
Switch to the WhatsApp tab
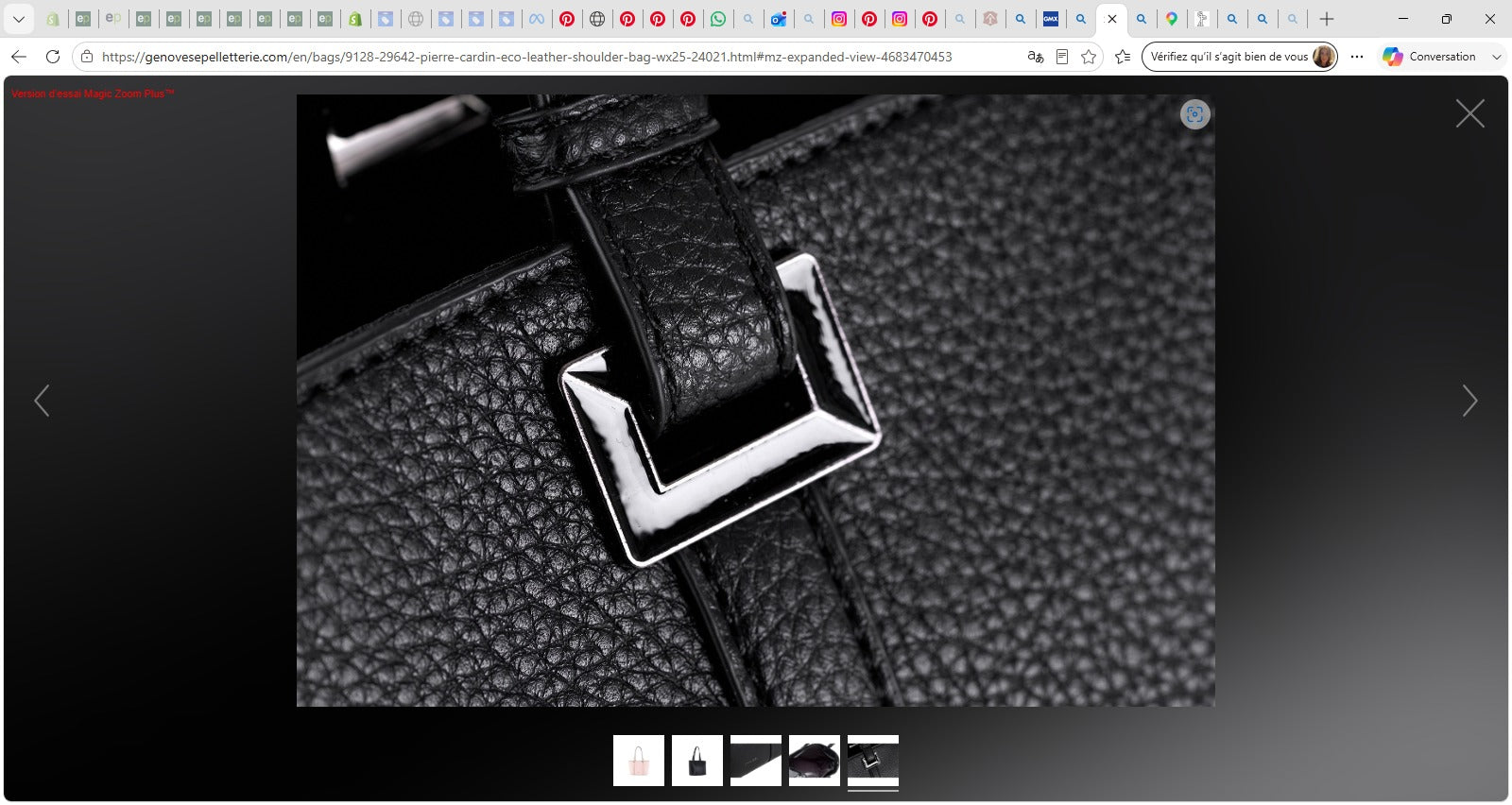[718, 19]
